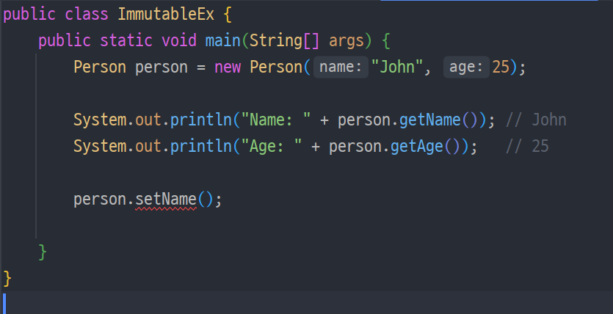Click the new keyword

[x=228, y=67]
